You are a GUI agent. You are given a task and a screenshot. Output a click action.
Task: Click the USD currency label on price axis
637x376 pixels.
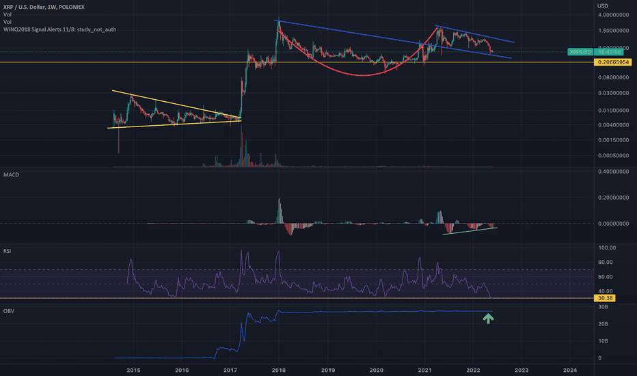(602, 5)
